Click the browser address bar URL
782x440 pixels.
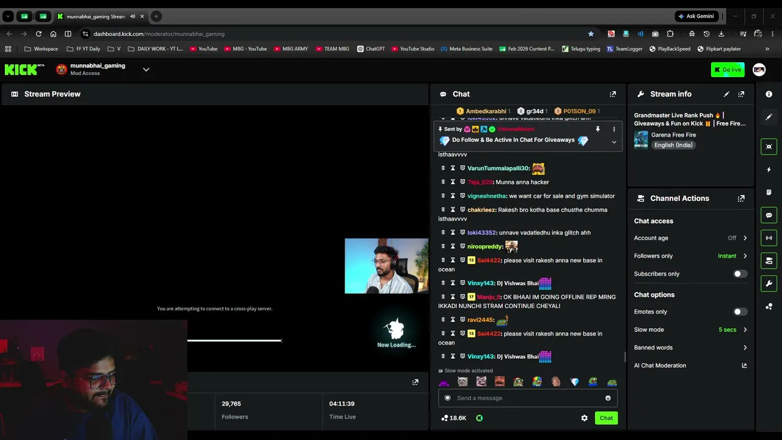tap(159, 34)
